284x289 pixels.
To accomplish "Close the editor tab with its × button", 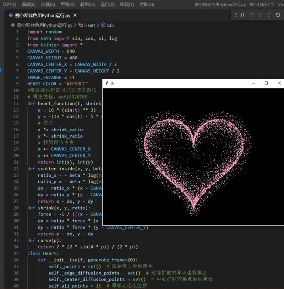I will coord(74,15).
